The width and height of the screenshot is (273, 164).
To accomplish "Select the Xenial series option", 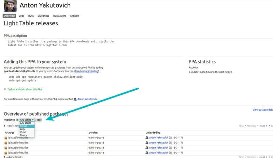I will click(27, 126).
